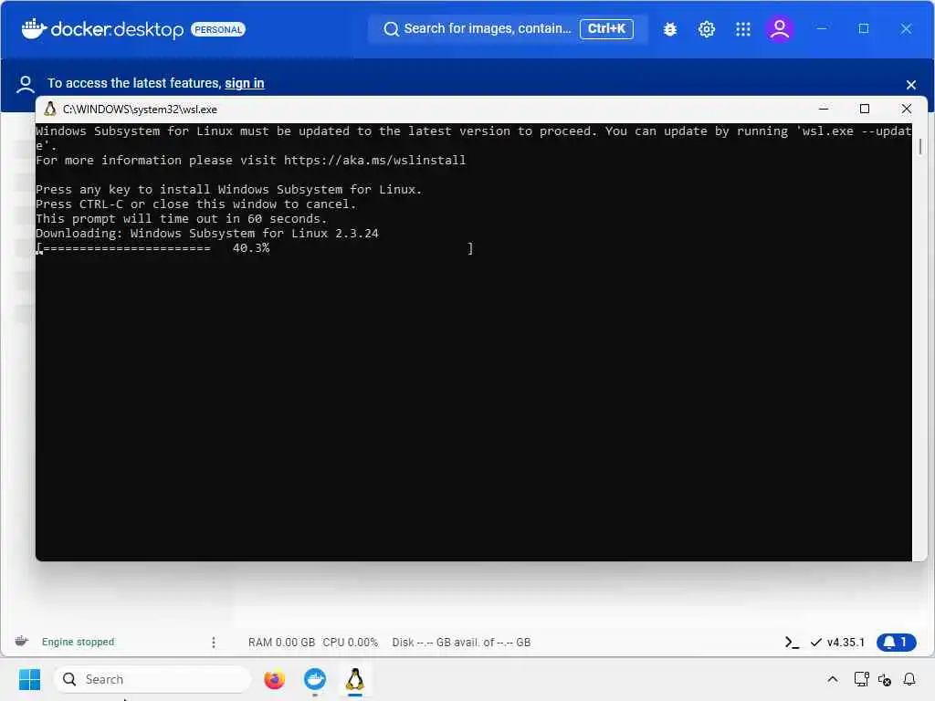935x701 pixels.
Task: Open the terminal icon in status bar
Action: point(792,642)
